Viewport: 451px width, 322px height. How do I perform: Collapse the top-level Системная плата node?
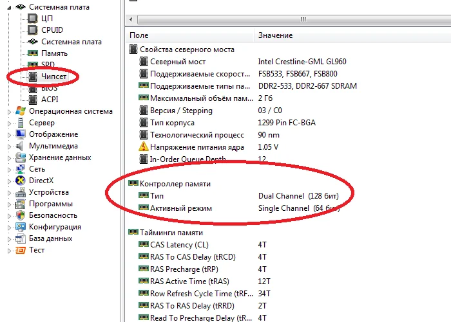click(9, 8)
